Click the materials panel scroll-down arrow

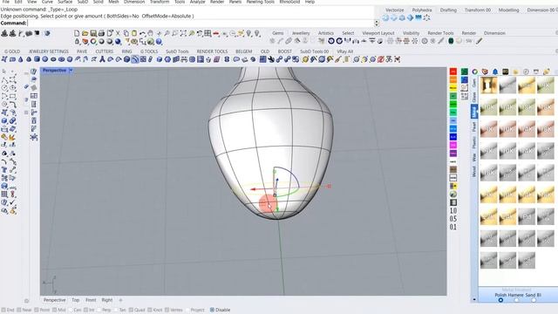(x=474, y=300)
